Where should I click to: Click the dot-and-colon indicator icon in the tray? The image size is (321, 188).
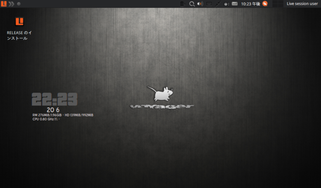[226, 4]
